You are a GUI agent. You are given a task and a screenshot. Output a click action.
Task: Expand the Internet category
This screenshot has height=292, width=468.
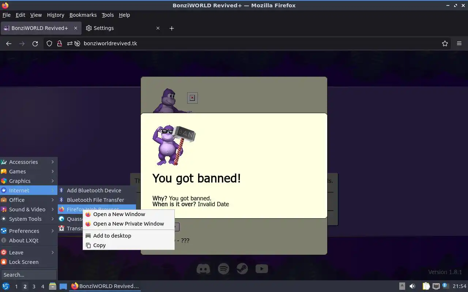[x=29, y=191]
